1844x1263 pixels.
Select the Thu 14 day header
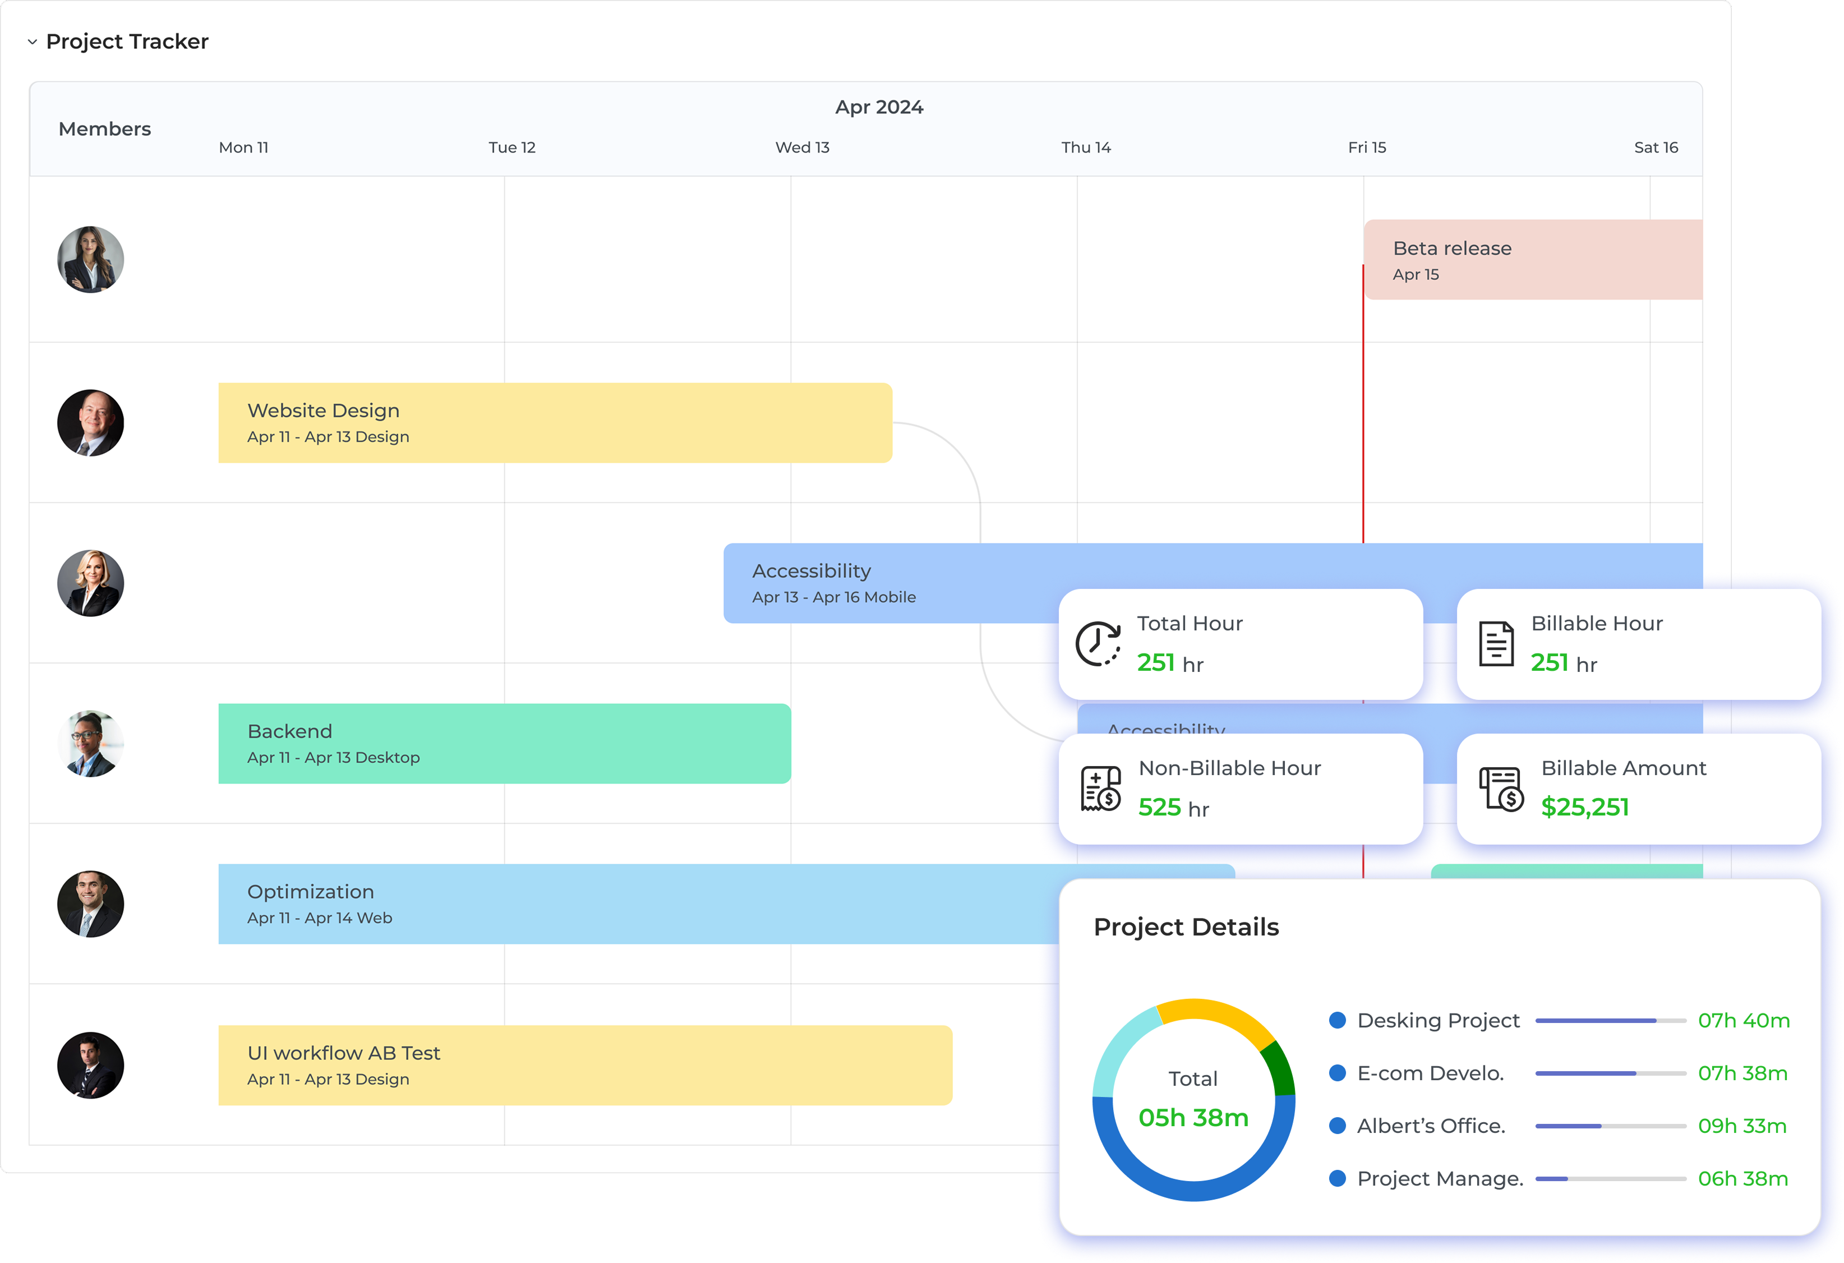click(x=1086, y=147)
